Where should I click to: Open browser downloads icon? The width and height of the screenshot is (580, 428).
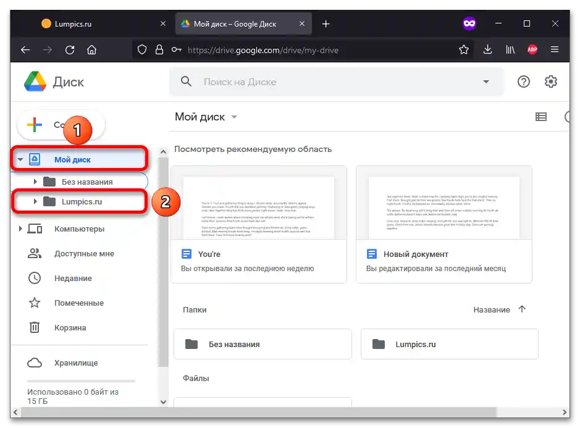pos(487,49)
